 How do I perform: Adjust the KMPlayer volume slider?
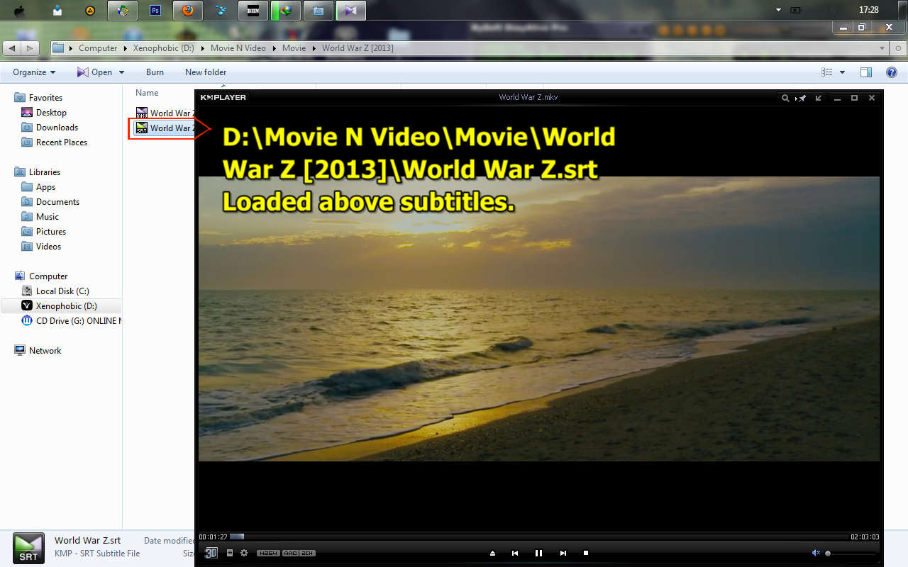click(x=850, y=553)
